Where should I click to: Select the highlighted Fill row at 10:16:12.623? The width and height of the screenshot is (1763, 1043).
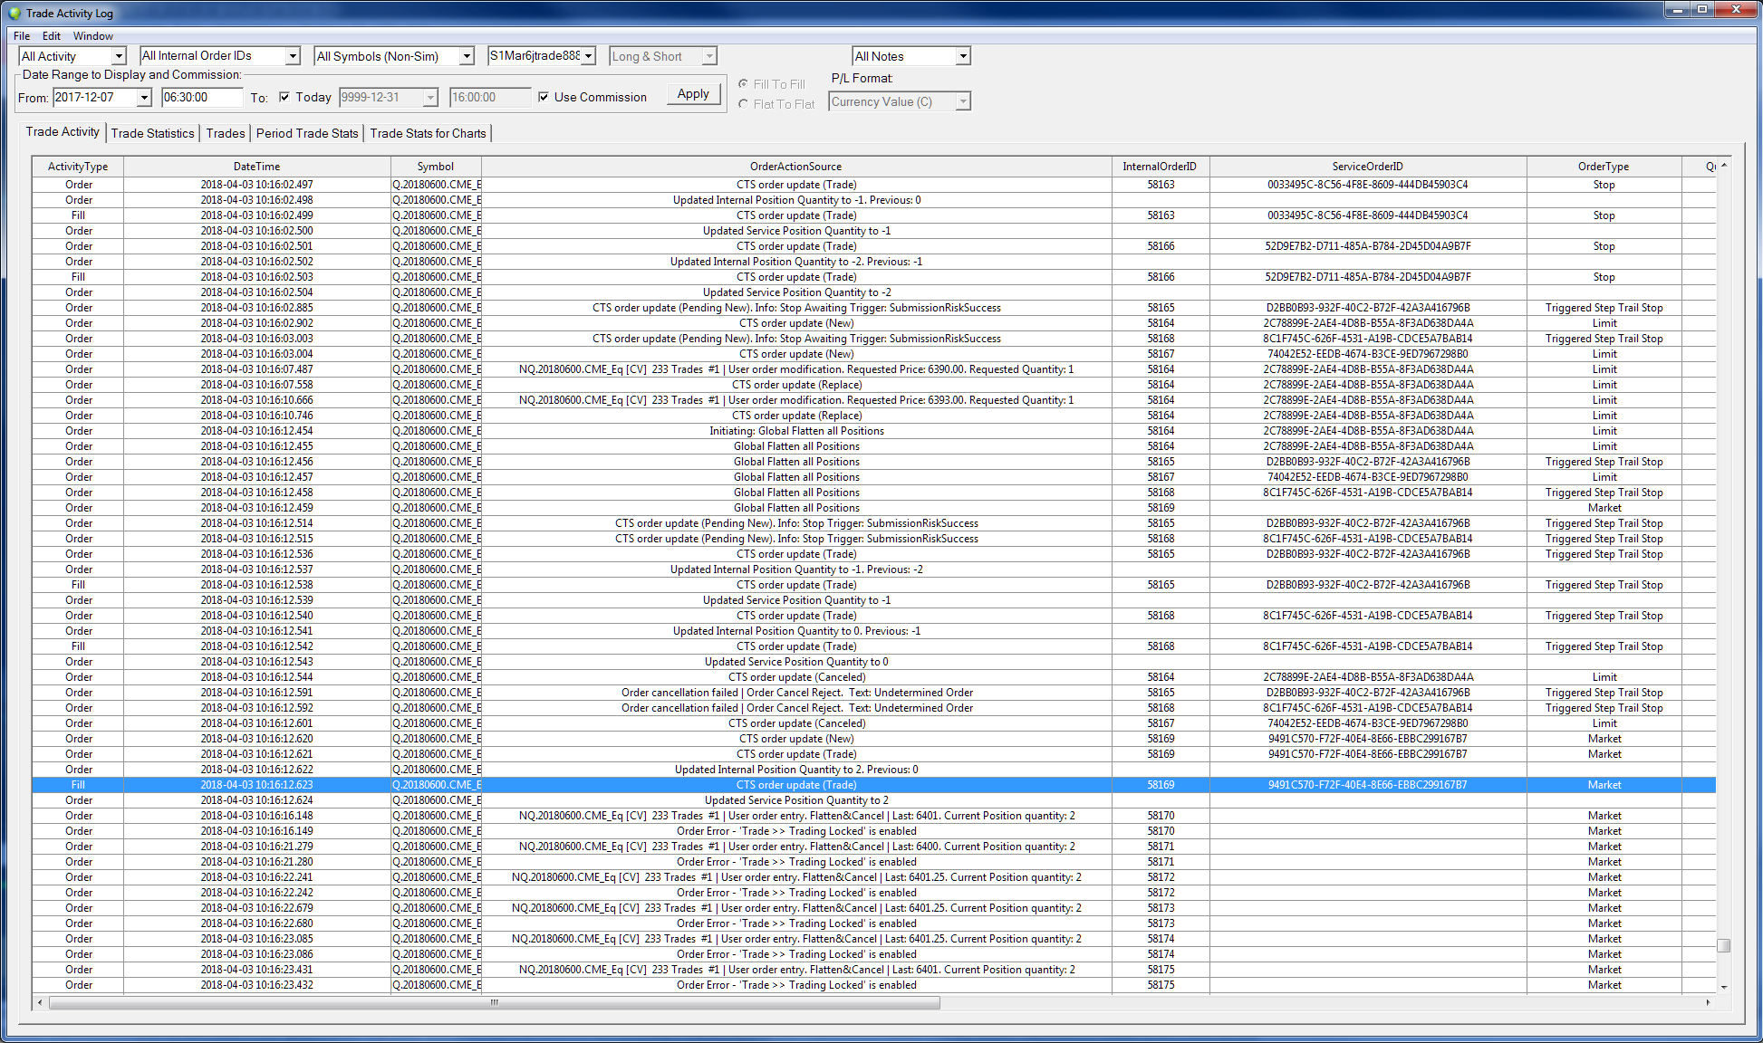tap(873, 785)
